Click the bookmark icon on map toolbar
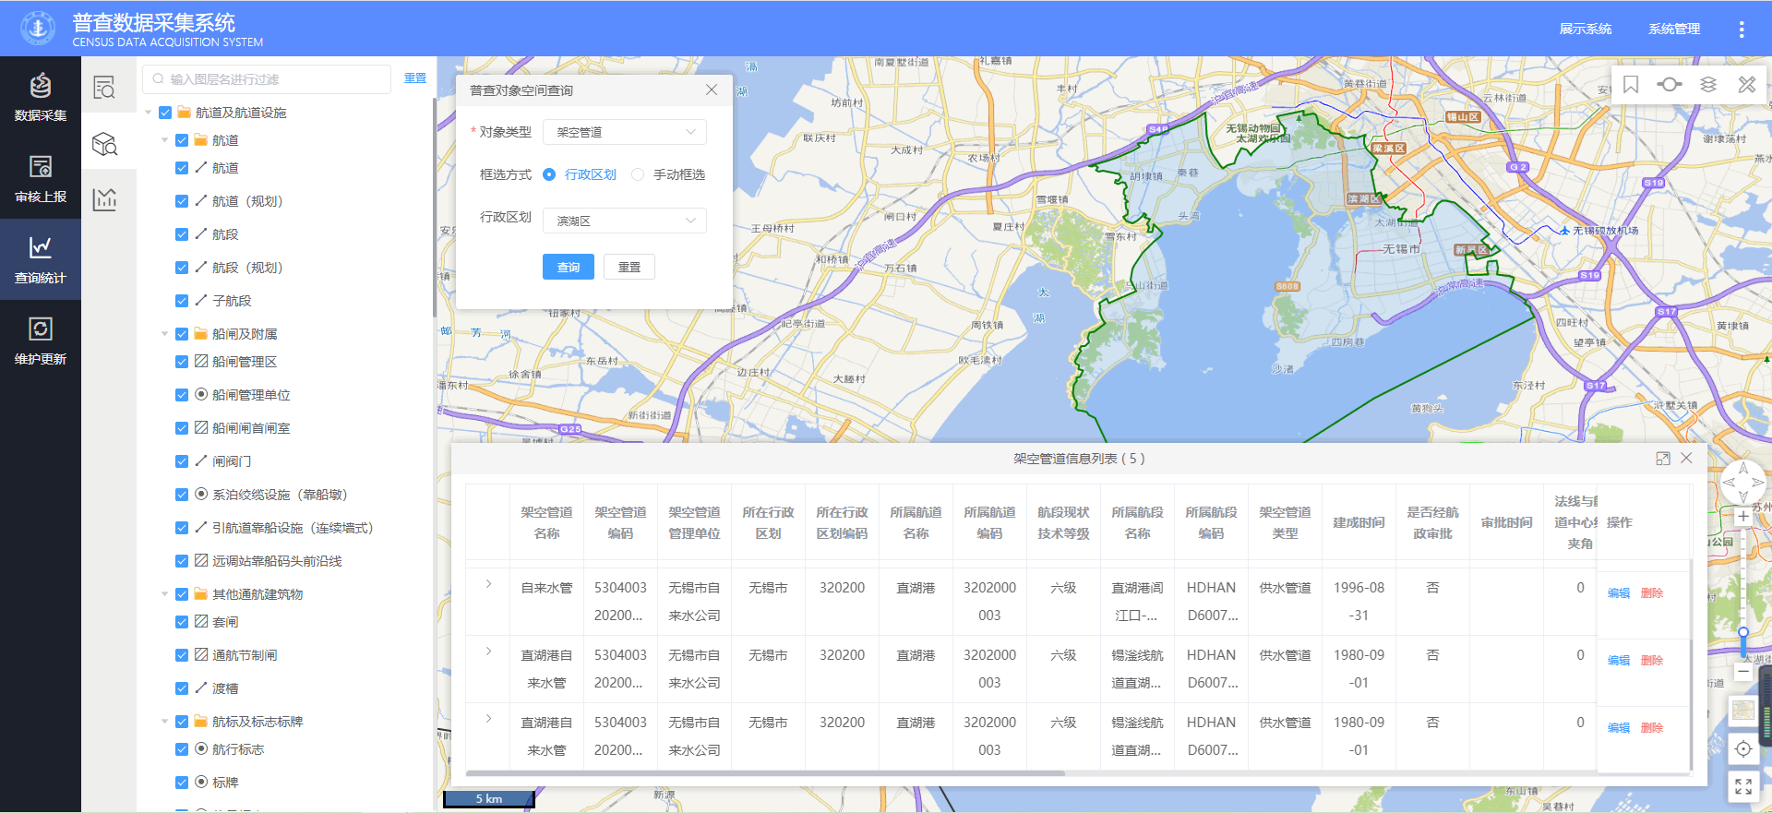Image resolution: width=1772 pixels, height=813 pixels. point(1631,85)
